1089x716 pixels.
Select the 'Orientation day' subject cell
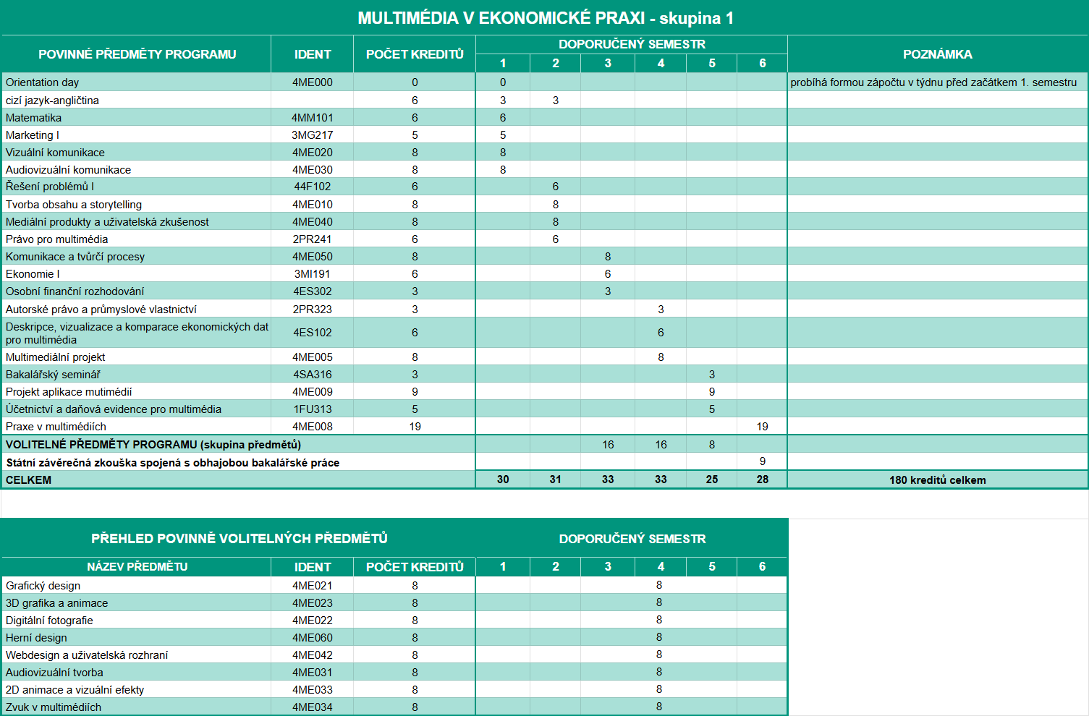point(43,82)
